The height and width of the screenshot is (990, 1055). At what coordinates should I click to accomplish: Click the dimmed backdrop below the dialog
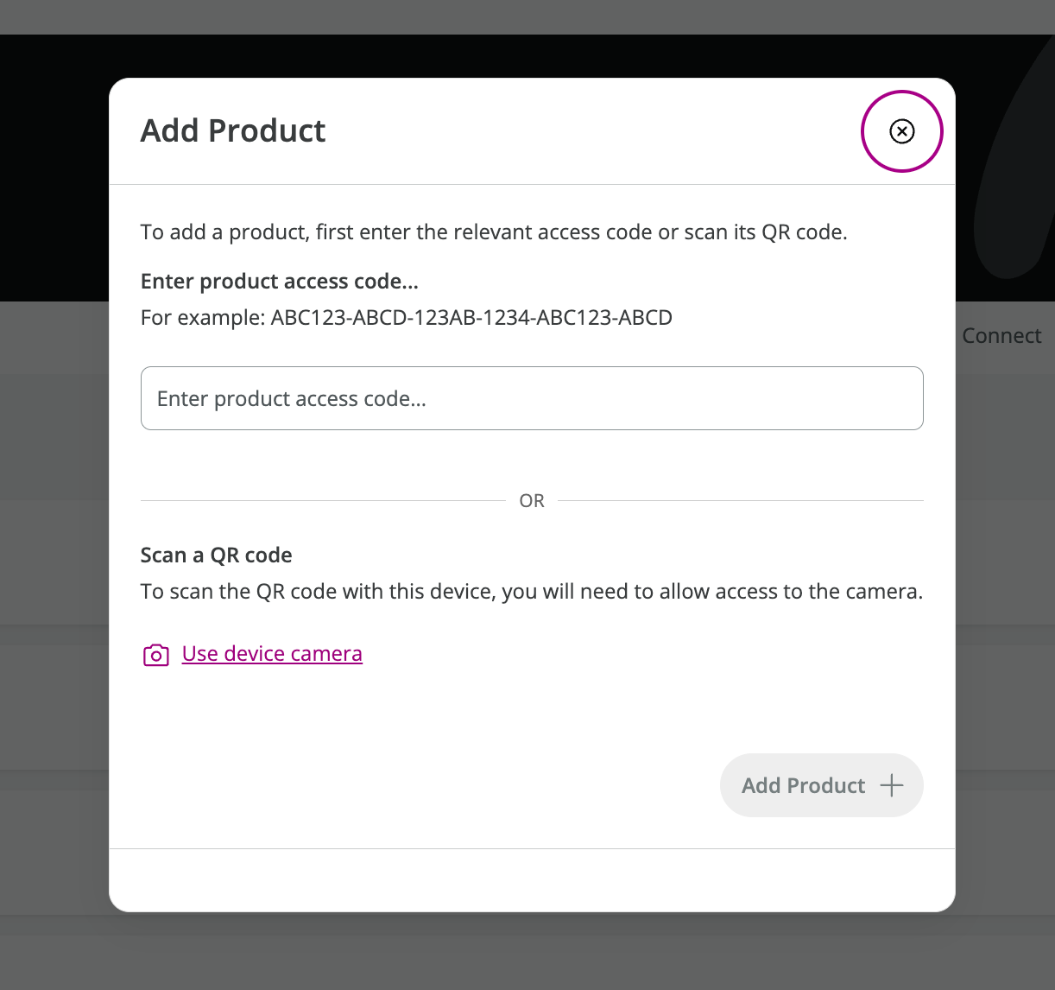pos(527,952)
